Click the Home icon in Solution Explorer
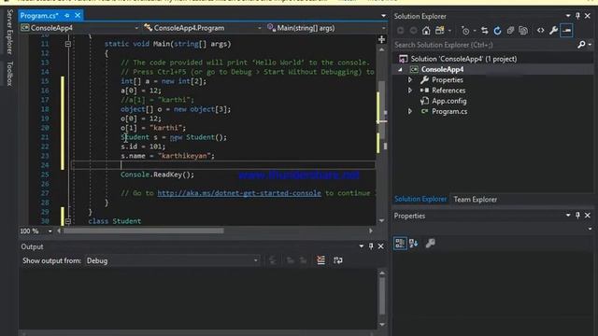 tap(426, 31)
